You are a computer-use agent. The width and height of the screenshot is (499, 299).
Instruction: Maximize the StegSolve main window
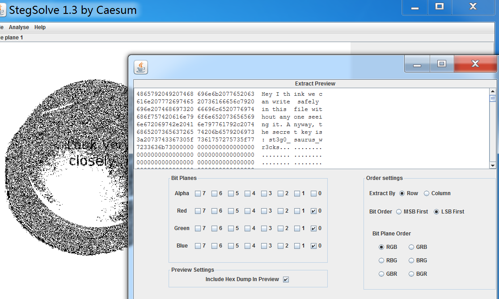pos(440,7)
